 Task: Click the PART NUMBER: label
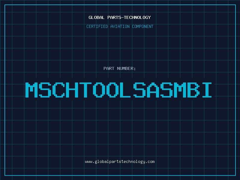point(120,68)
